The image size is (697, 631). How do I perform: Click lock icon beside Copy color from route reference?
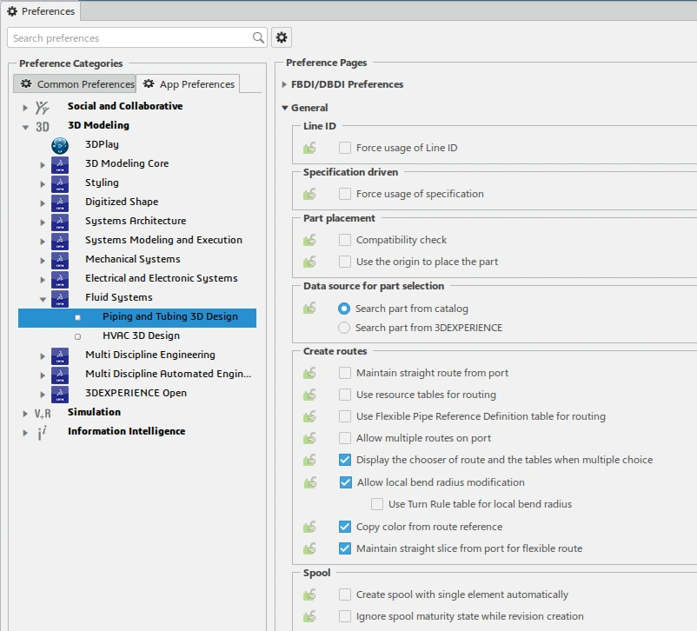(x=309, y=527)
